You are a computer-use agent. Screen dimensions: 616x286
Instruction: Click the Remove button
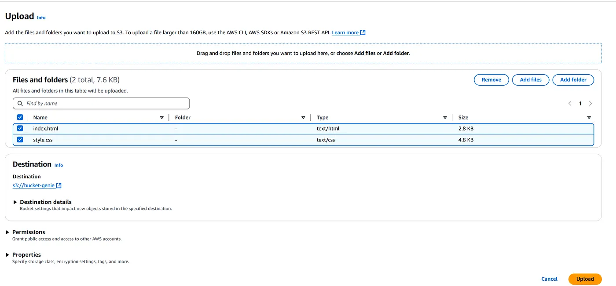491,80
